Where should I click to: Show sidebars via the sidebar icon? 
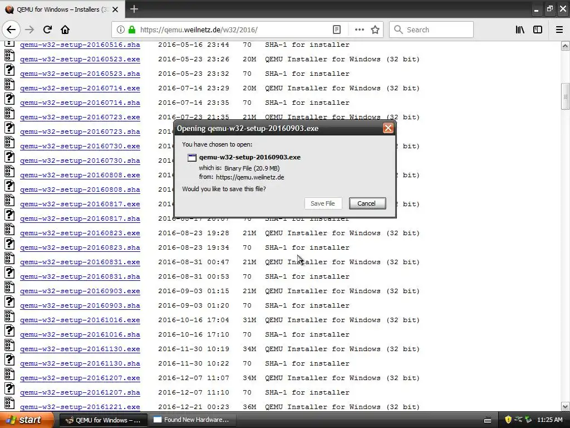tap(538, 30)
